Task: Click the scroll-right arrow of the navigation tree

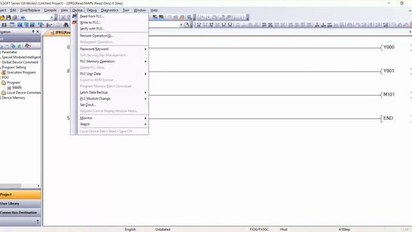Action: point(39,186)
